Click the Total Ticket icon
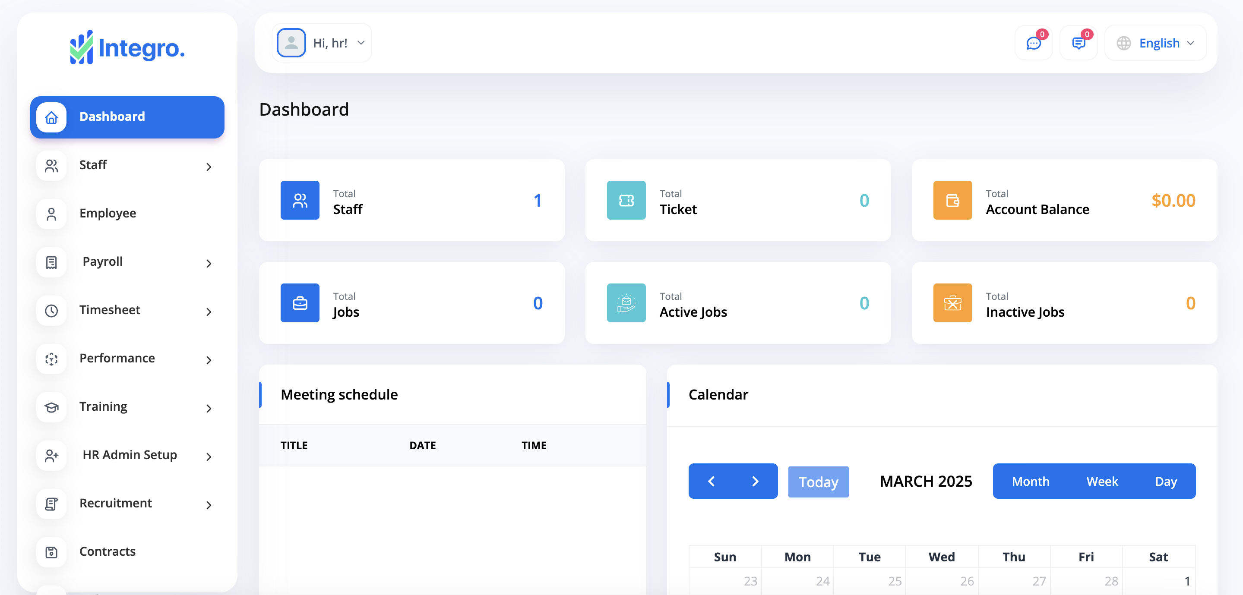 [626, 200]
